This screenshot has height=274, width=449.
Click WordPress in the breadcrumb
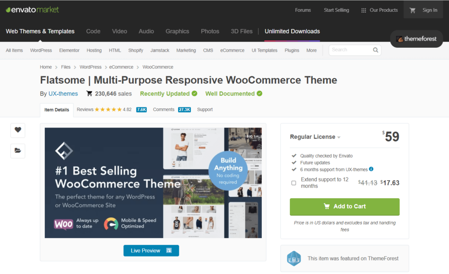90,67
